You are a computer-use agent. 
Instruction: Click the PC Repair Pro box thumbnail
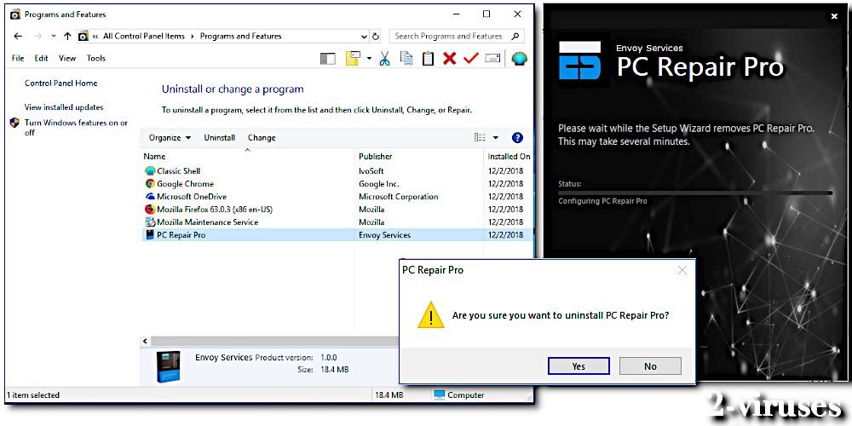point(168,366)
